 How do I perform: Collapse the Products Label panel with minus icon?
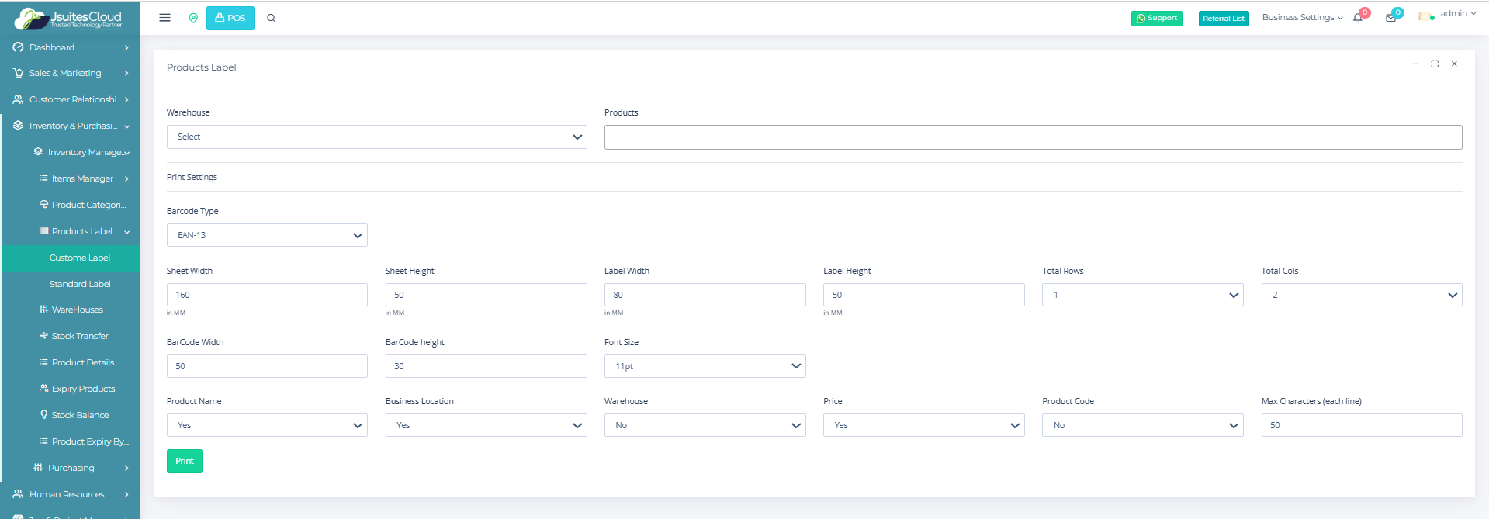pos(1415,64)
